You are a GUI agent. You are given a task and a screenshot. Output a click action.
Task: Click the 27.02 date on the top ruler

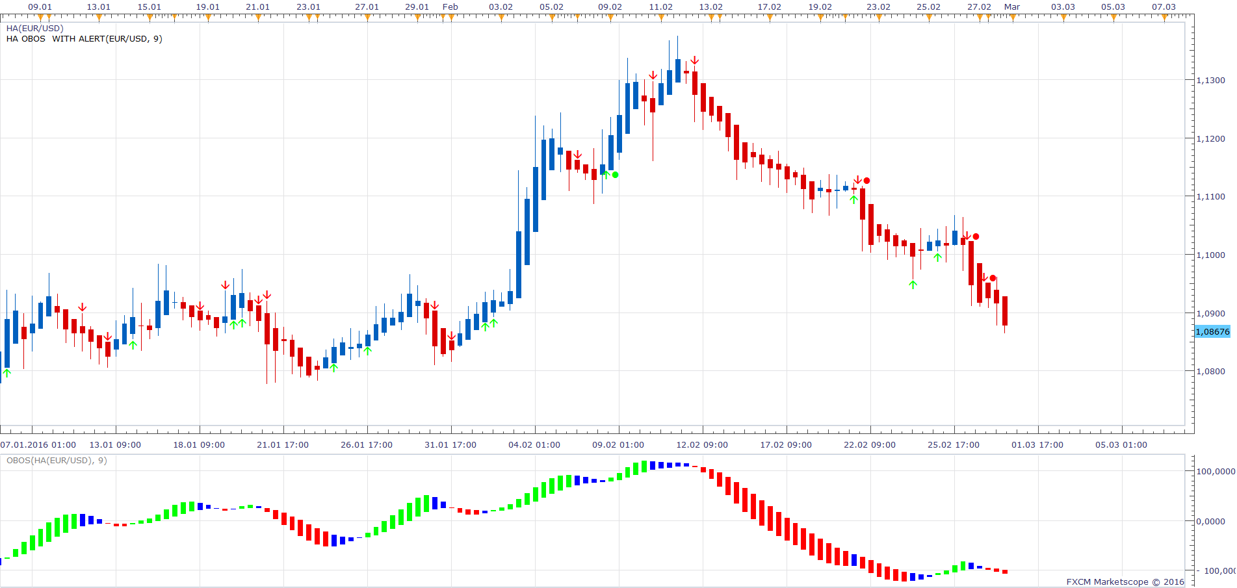point(980,6)
